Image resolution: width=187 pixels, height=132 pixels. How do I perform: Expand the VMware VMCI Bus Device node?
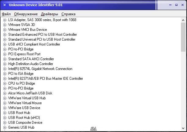click(5, 30)
